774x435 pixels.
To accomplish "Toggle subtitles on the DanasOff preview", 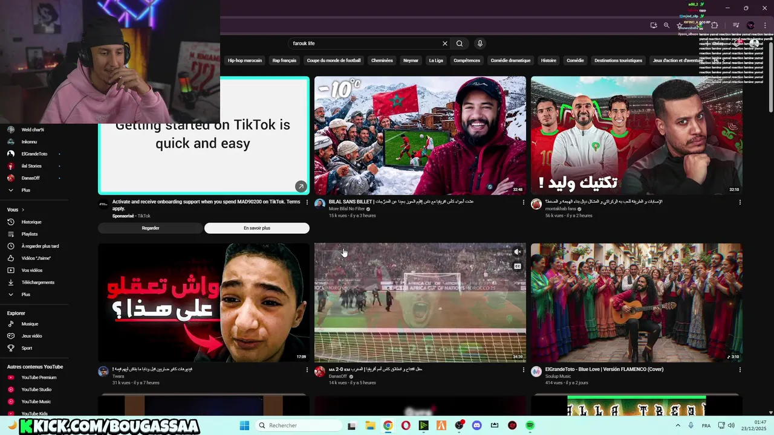I will click(x=518, y=266).
